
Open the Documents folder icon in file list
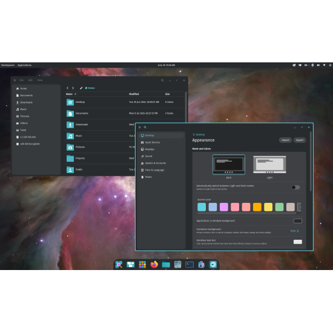pyautogui.click(x=70, y=113)
